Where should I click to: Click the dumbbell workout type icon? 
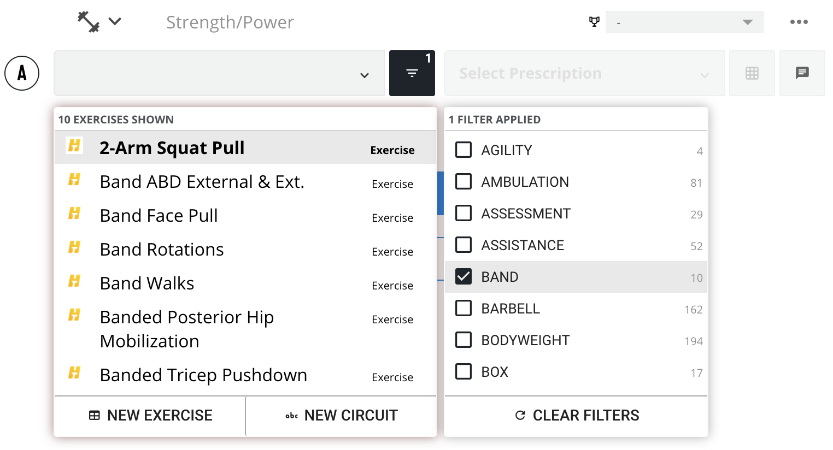[88, 22]
